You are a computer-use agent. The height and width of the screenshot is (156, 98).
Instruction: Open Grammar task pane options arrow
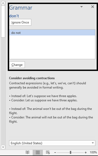pos(81,7)
